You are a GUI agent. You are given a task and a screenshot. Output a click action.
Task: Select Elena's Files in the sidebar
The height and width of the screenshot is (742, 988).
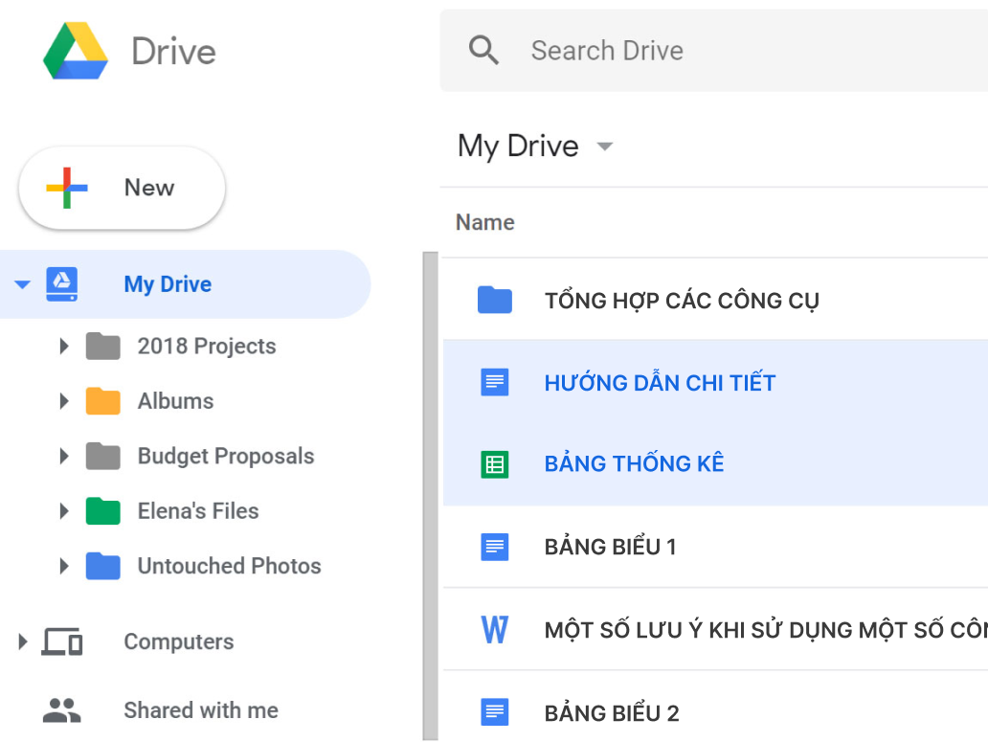pyautogui.click(x=197, y=511)
